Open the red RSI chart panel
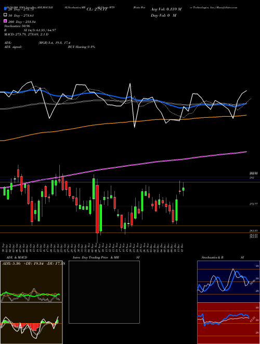Image resolution: width=260 pixels, height=344 pixels. tap(228, 323)
